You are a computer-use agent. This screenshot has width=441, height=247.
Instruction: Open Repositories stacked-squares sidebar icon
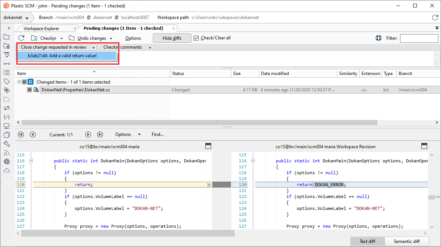[7, 135]
